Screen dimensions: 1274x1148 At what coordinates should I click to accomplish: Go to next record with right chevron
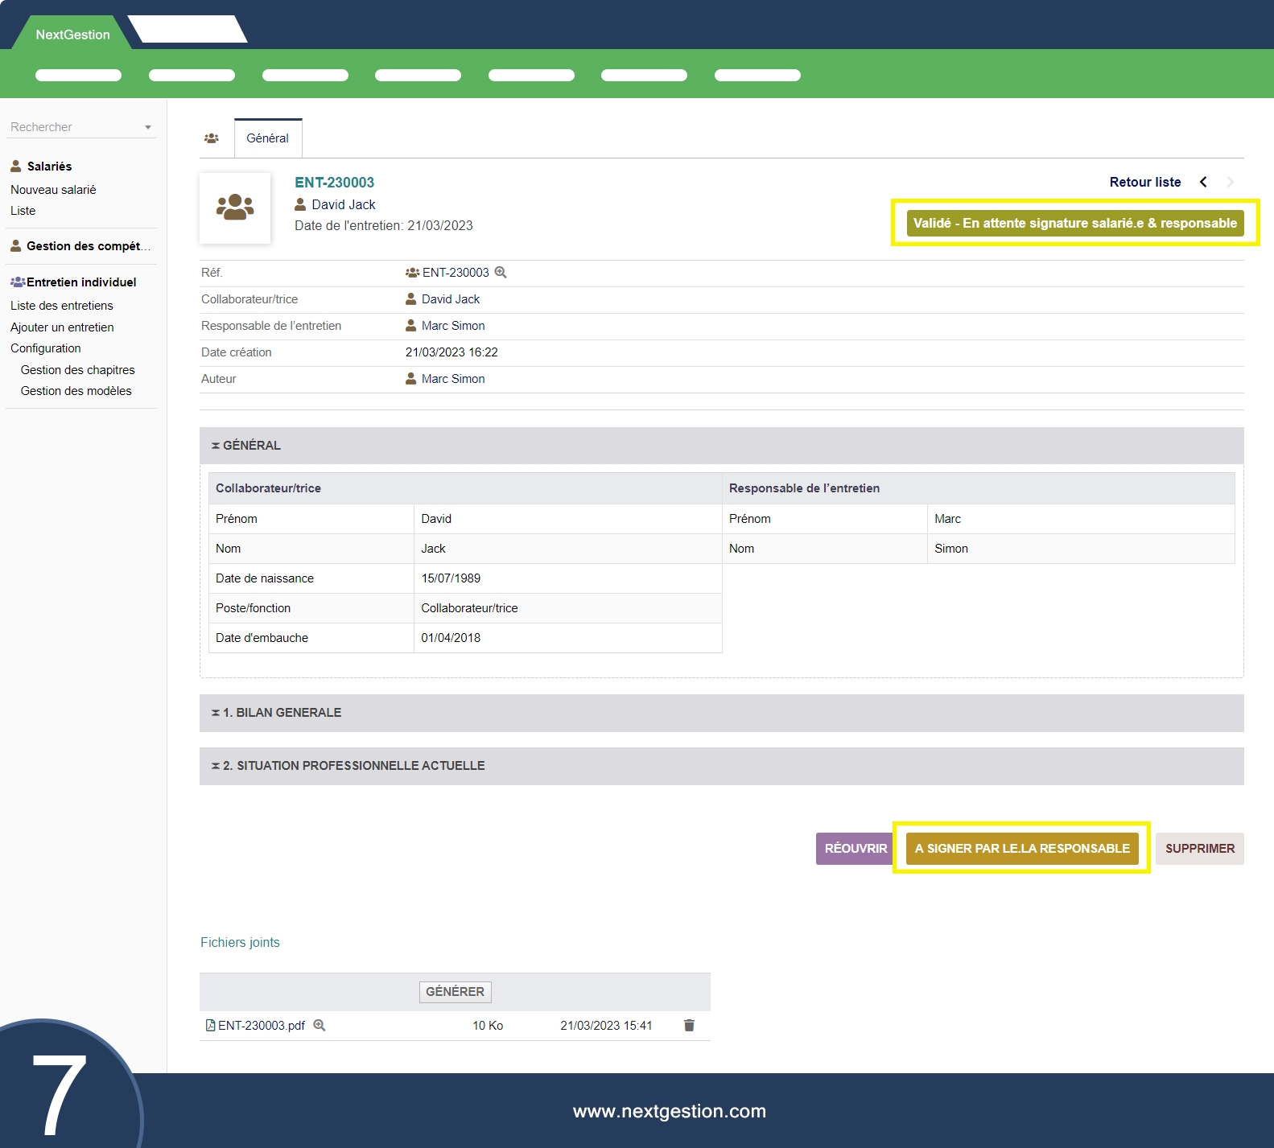click(1230, 182)
